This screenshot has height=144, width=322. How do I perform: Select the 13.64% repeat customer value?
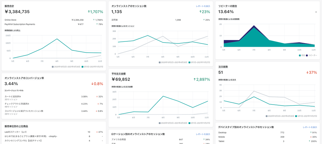tap(226, 12)
